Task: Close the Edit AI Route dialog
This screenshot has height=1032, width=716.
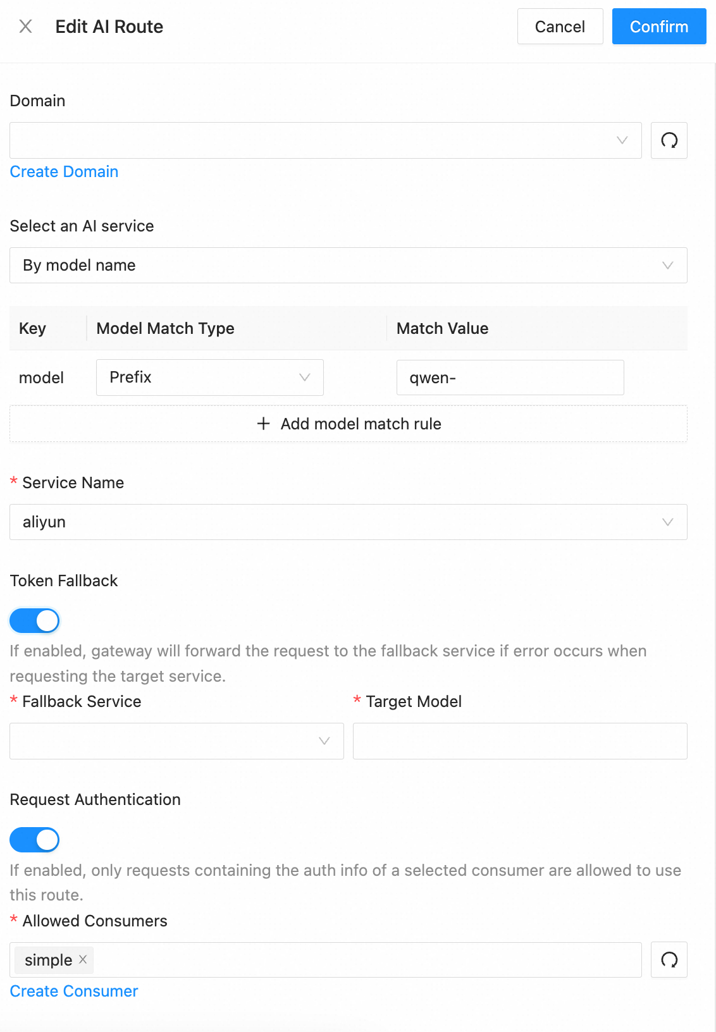Action: pos(25,27)
